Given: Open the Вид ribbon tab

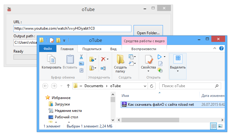Looking at the screenshot, I should [x=113, y=49].
